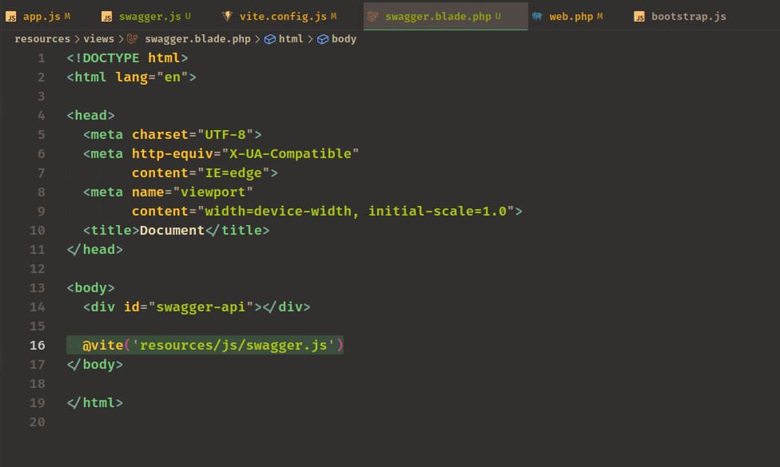The image size is (780, 467).
Task: Select the body breadcrumb item
Action: 344,39
